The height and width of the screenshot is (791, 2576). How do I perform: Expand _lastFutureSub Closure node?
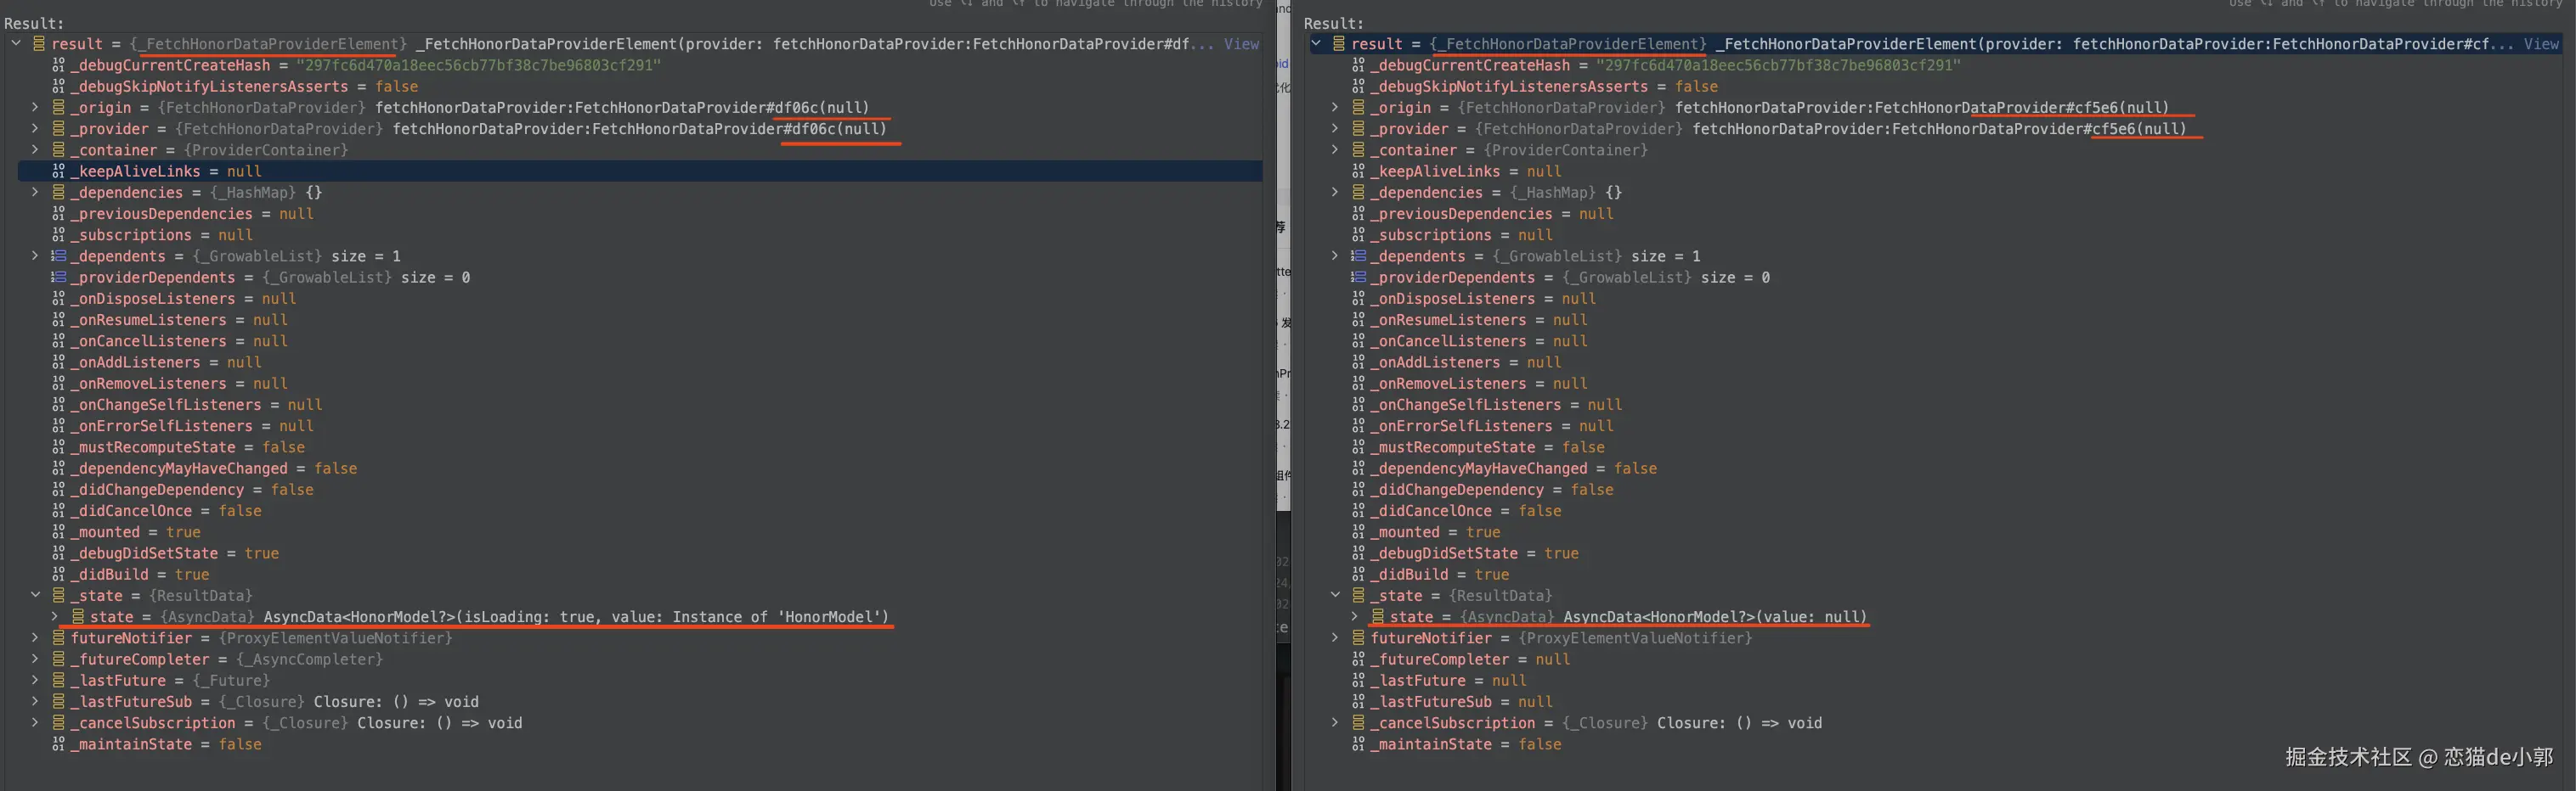click(x=35, y=702)
